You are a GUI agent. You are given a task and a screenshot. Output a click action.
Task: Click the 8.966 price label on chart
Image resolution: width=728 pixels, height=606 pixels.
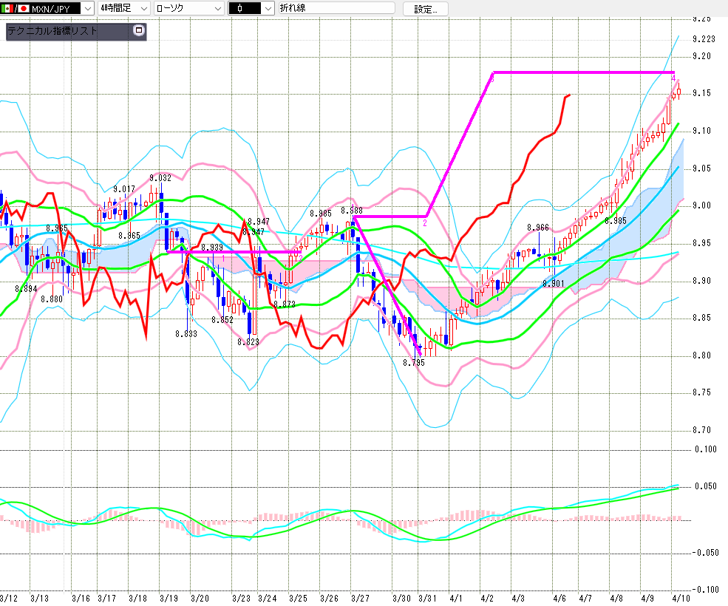pyautogui.click(x=538, y=228)
